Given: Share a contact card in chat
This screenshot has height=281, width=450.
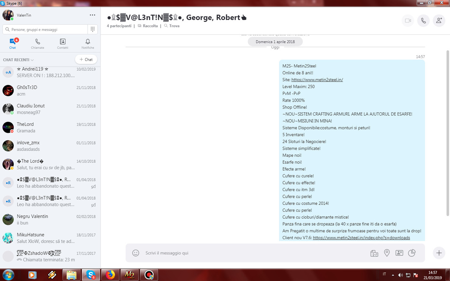Looking at the screenshot, I should [399, 253].
